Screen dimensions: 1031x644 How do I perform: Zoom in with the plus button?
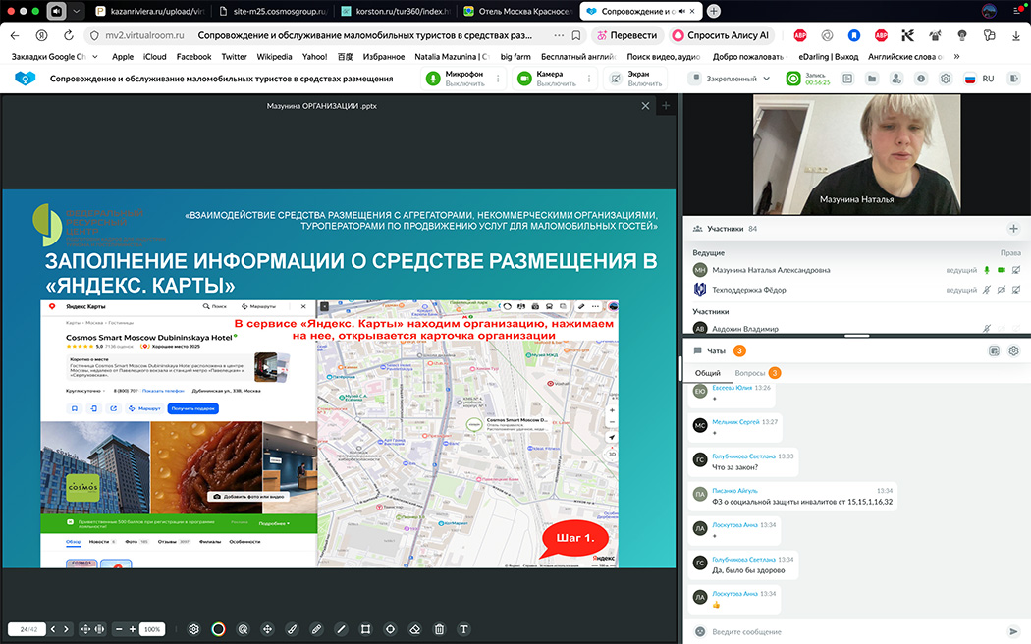pos(133,629)
